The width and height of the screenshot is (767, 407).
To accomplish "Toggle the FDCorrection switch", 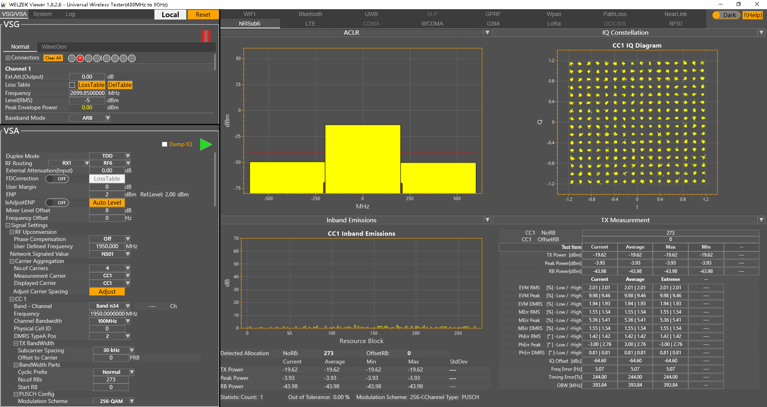I will pos(57,179).
